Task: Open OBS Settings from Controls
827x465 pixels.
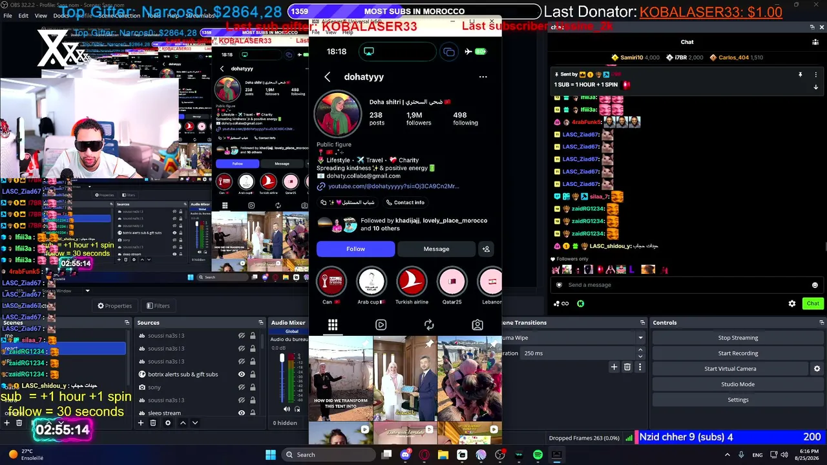Action: click(x=738, y=400)
